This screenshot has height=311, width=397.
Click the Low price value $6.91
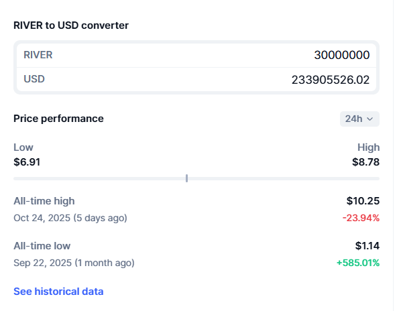[27, 162]
